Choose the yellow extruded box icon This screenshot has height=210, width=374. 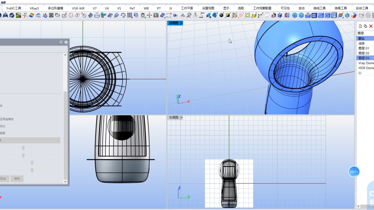coord(254,16)
